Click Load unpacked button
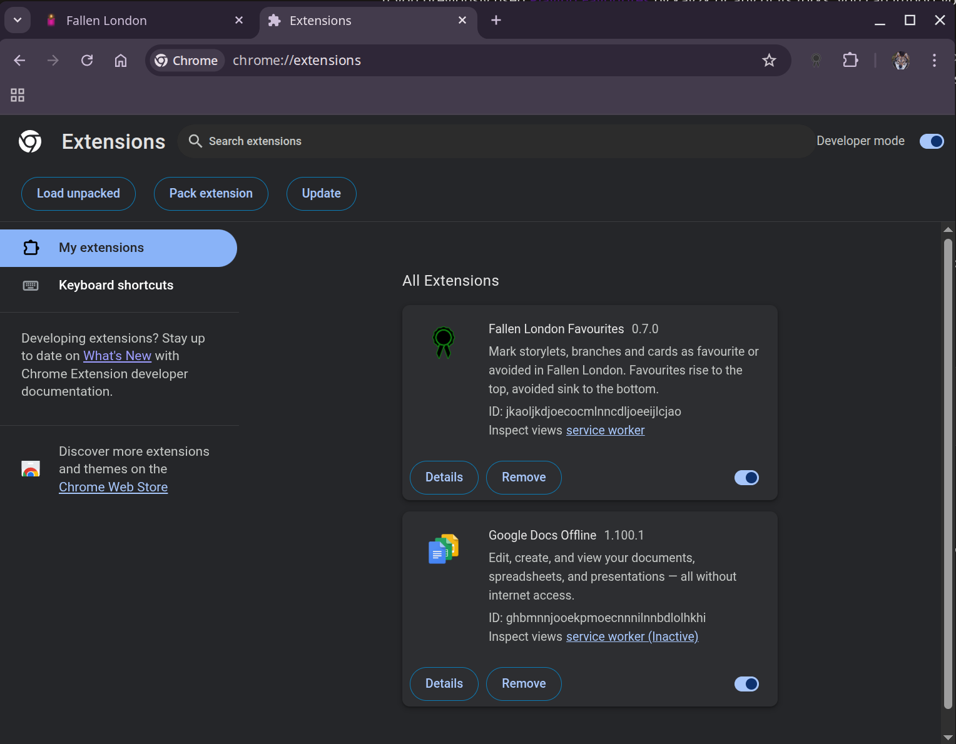956x744 pixels. tap(78, 193)
